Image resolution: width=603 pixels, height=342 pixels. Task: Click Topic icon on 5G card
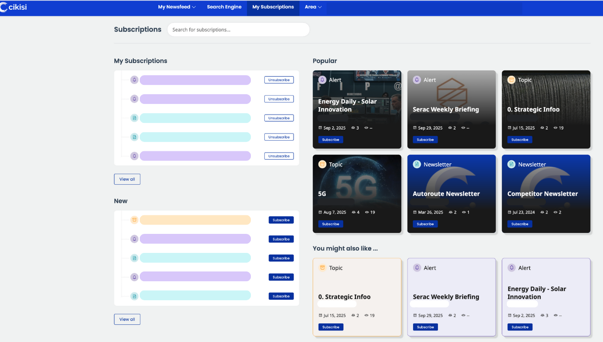322,164
